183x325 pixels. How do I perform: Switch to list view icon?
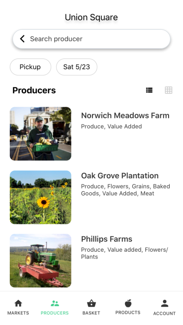click(x=149, y=90)
